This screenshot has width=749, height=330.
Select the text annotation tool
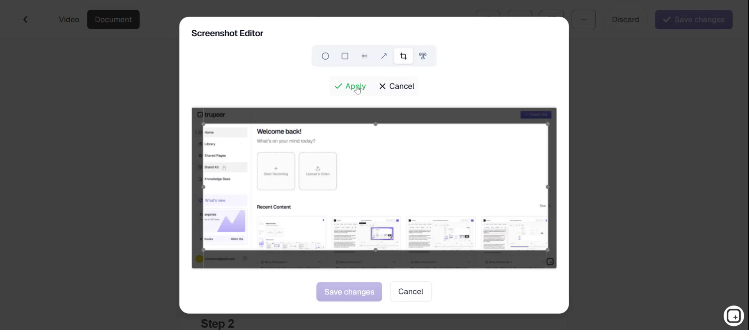(x=423, y=56)
